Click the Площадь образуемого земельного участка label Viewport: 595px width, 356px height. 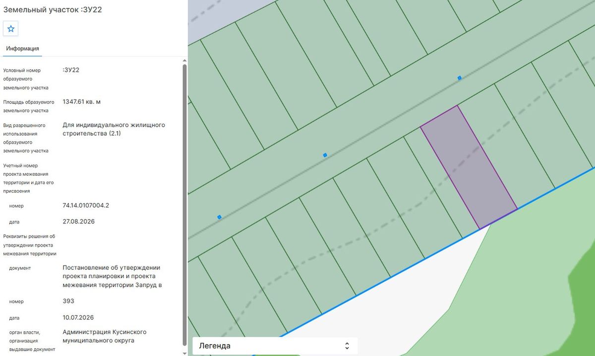29,106
